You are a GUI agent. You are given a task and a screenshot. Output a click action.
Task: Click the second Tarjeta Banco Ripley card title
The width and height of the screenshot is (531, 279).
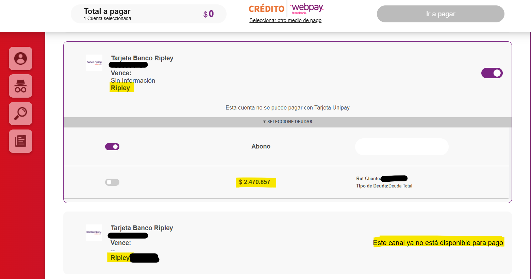142,228
